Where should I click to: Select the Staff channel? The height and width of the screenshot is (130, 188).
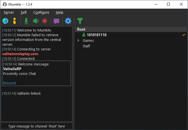point(86,46)
